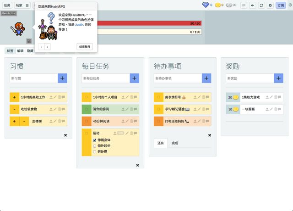293x211 pixels.
Task: Click trash icon for 吃垃圾食物 habit
Action: point(60,109)
